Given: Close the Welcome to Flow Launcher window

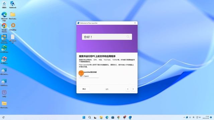Looking at the screenshot, I should click(x=135, y=23).
